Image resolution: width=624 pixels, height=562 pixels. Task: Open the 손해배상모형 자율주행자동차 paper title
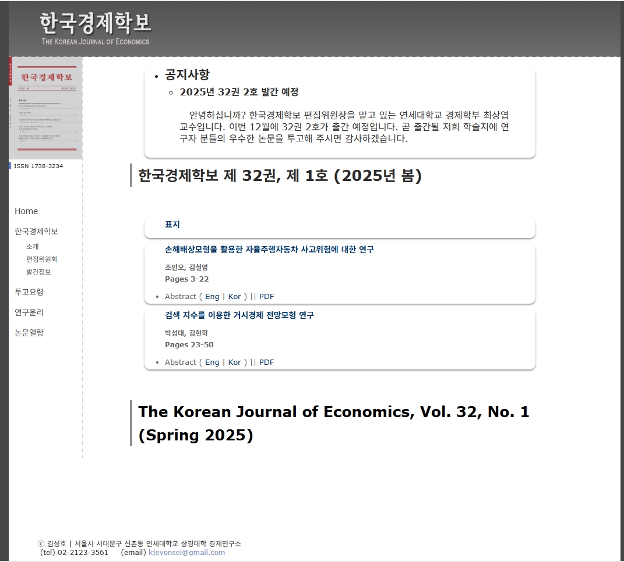(x=269, y=249)
